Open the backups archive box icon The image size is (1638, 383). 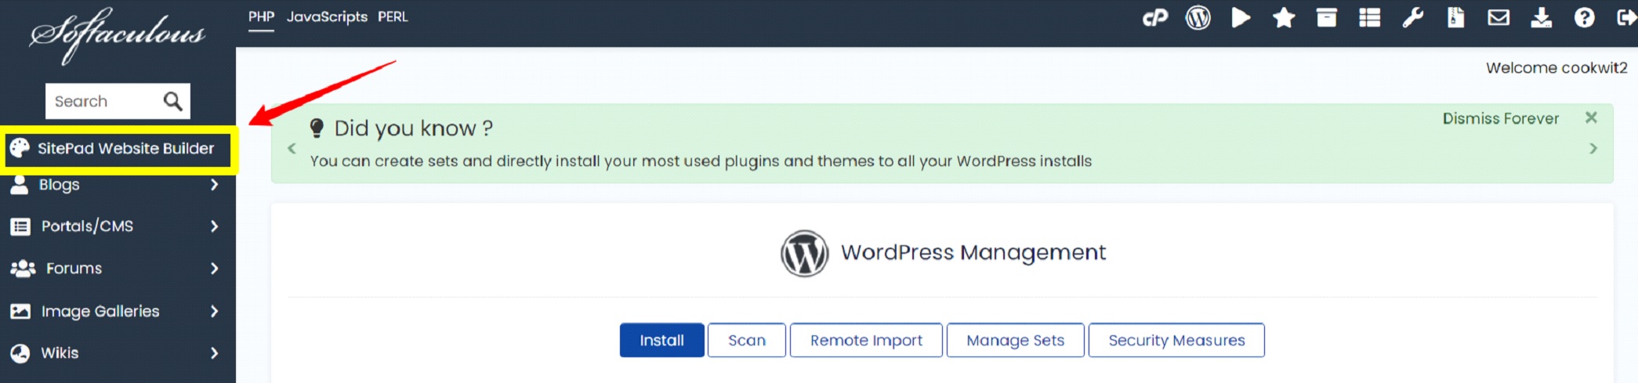[x=1327, y=17]
